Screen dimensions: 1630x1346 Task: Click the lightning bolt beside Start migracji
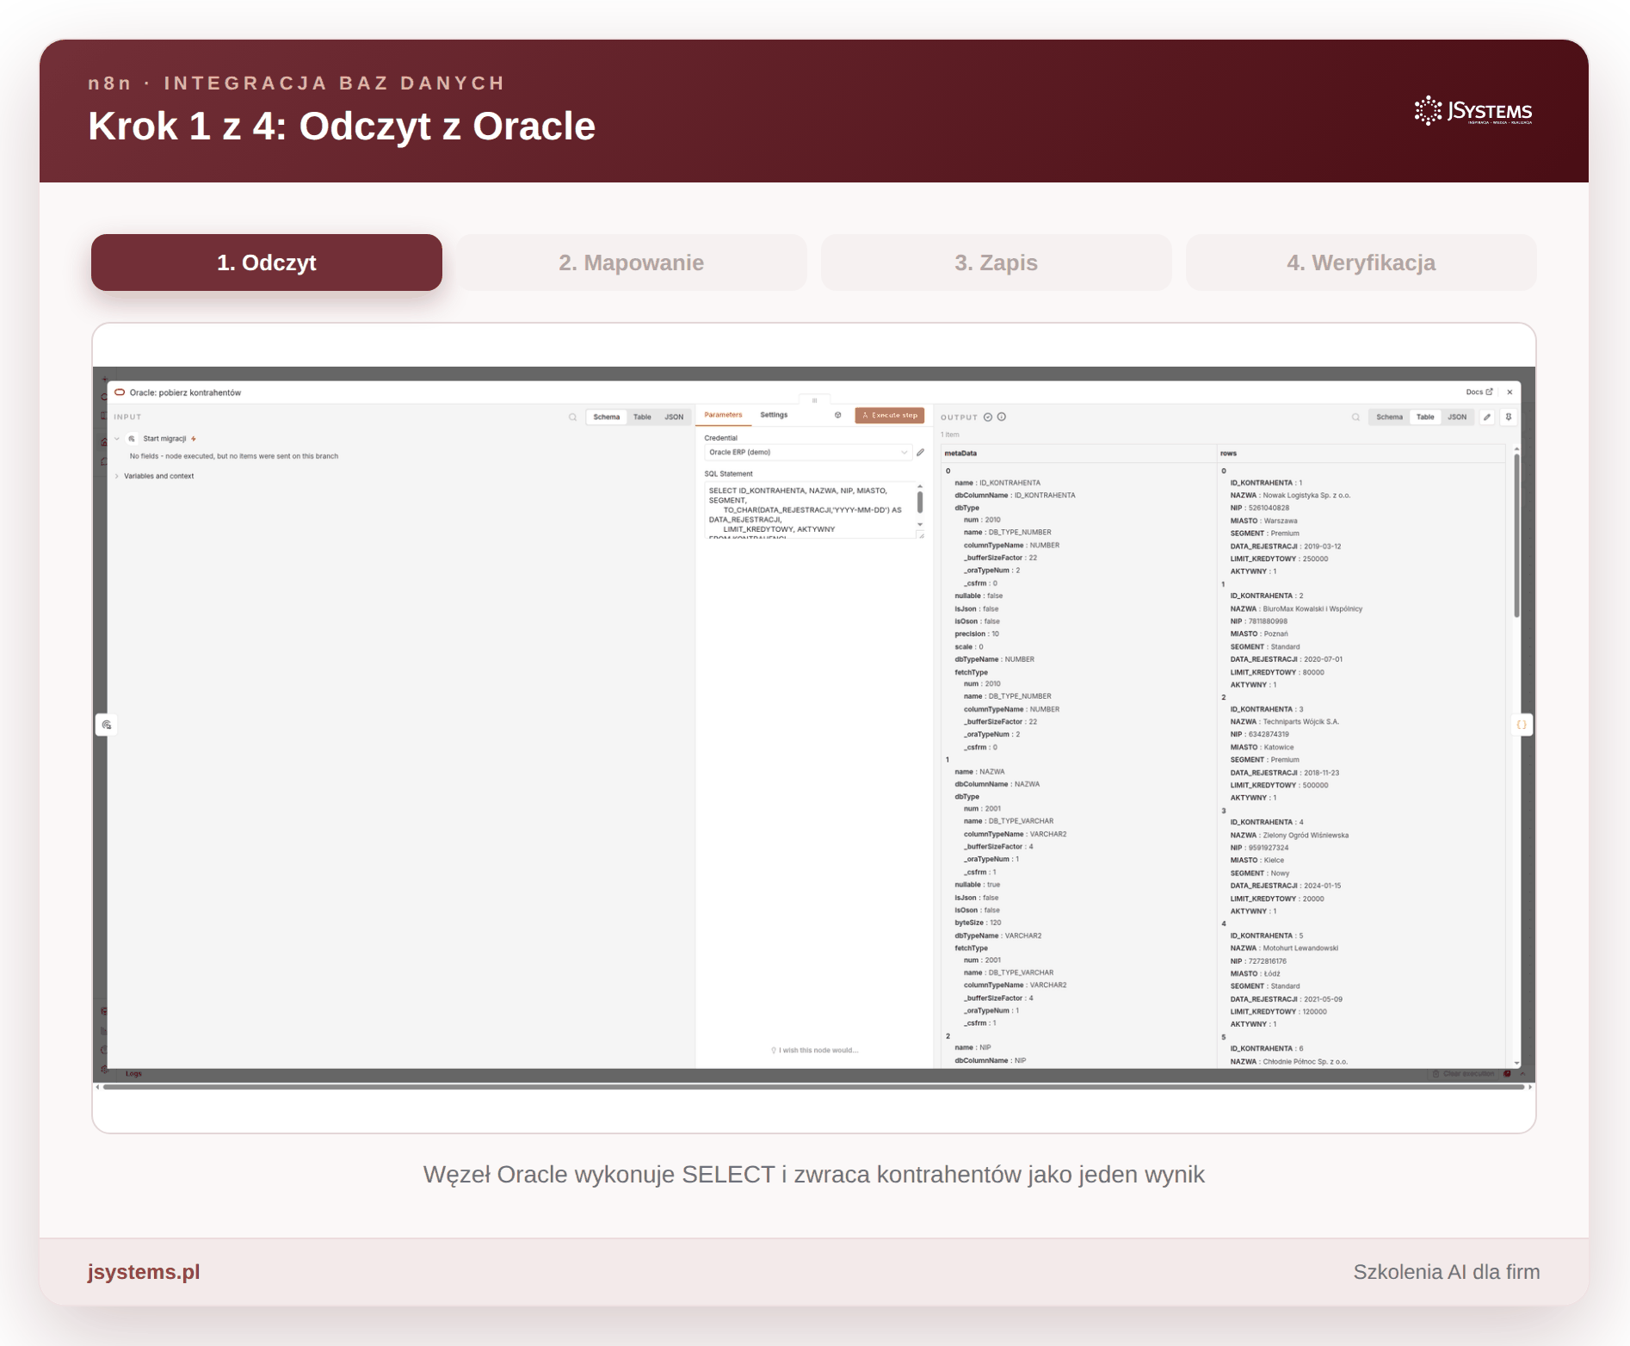pos(194,439)
